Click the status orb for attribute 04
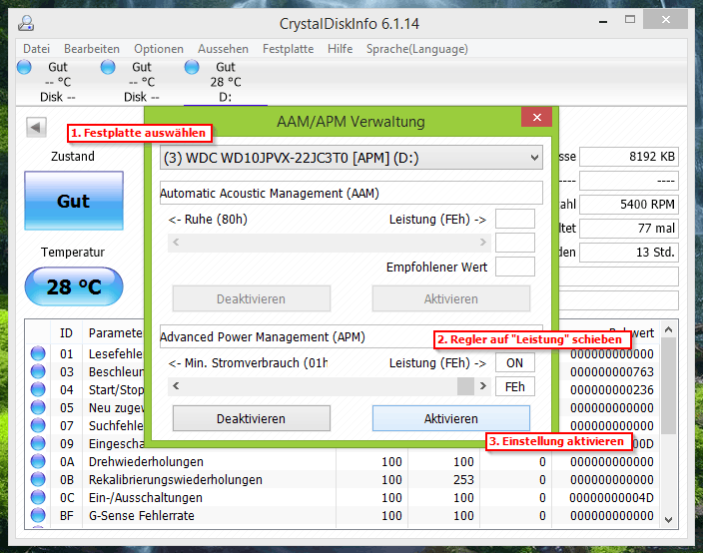 (x=38, y=389)
